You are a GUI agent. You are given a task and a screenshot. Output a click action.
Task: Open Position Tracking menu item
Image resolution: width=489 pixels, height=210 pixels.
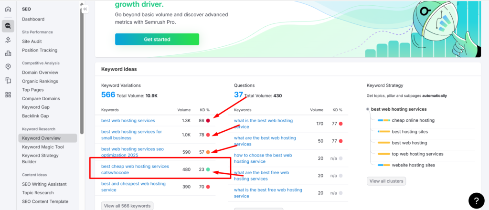point(40,50)
